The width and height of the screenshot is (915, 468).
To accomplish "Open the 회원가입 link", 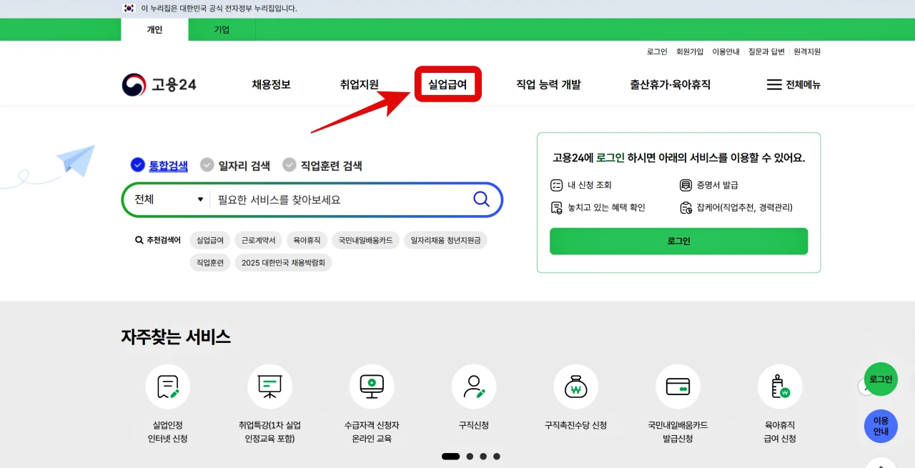I will pyautogui.click(x=688, y=51).
